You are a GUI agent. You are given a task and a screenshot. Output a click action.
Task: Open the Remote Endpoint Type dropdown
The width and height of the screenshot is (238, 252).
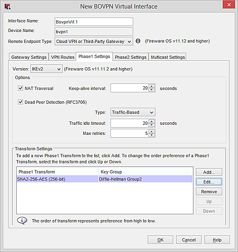click(94, 41)
